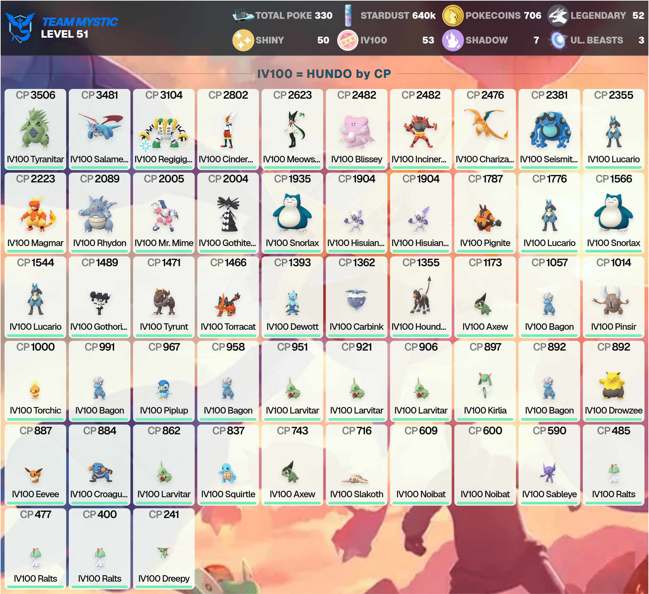
Task: Click the LEVEL 51 trainer label
Action: (x=65, y=34)
